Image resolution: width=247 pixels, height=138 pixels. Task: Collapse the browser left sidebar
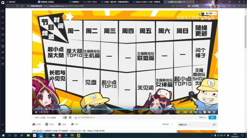pos(3,130)
